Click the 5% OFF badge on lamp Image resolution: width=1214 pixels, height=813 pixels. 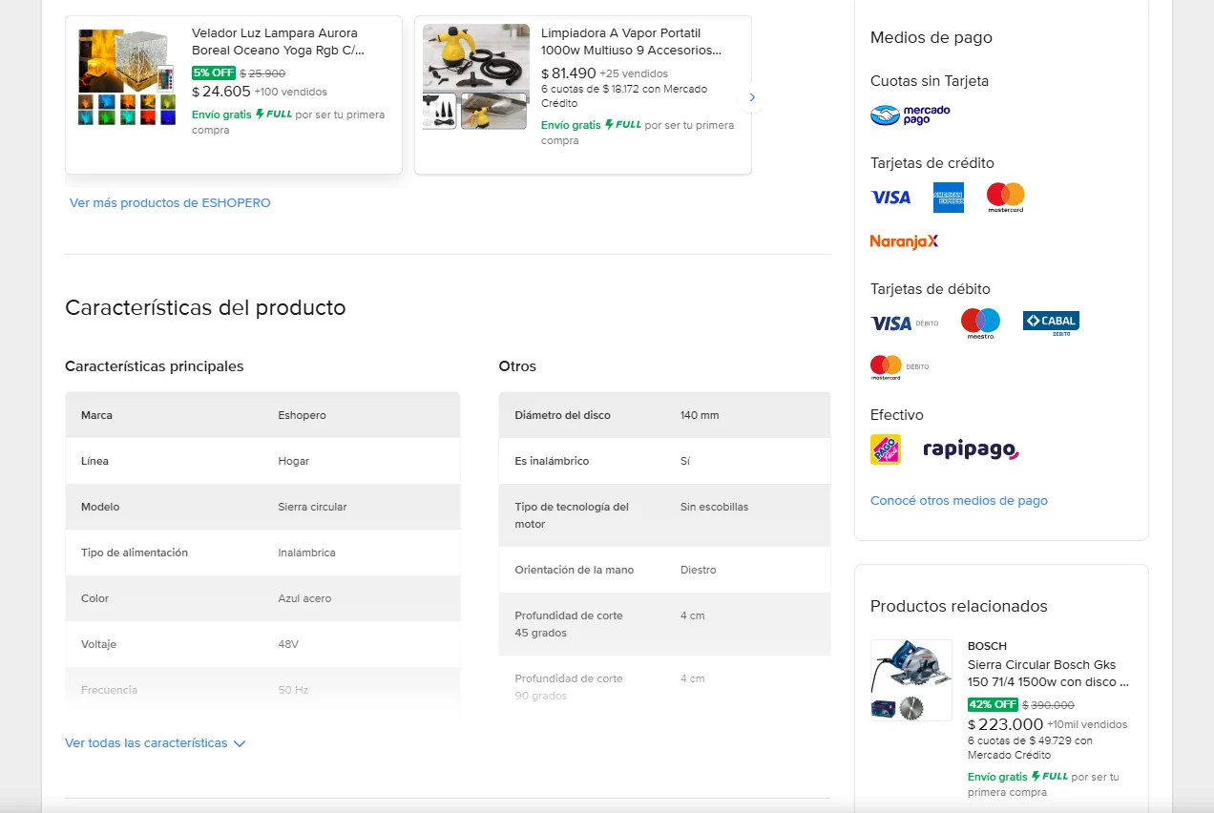pos(214,73)
